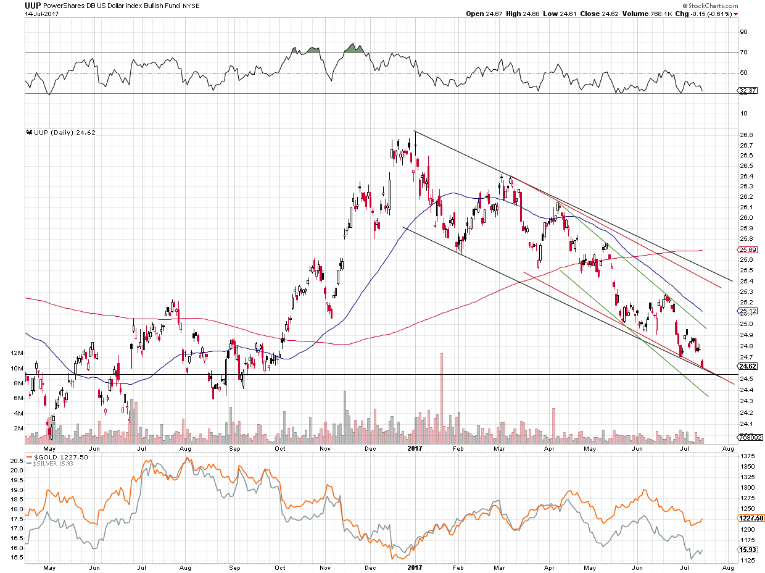Click the date 14-Jul-2017

[x=41, y=13]
